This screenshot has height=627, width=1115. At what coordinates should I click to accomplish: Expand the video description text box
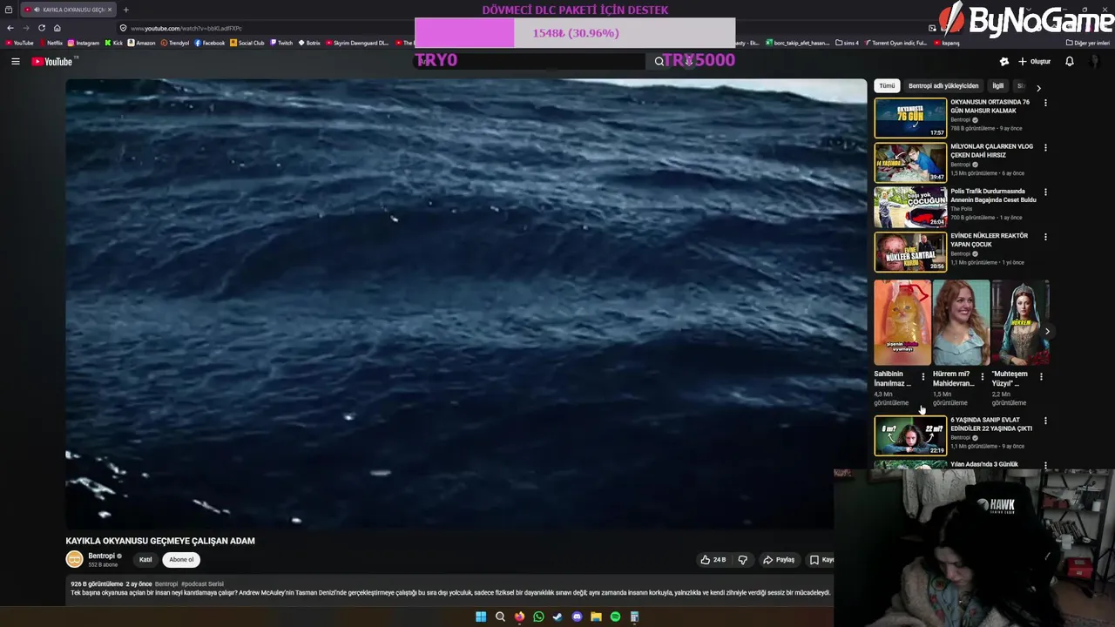tap(449, 589)
